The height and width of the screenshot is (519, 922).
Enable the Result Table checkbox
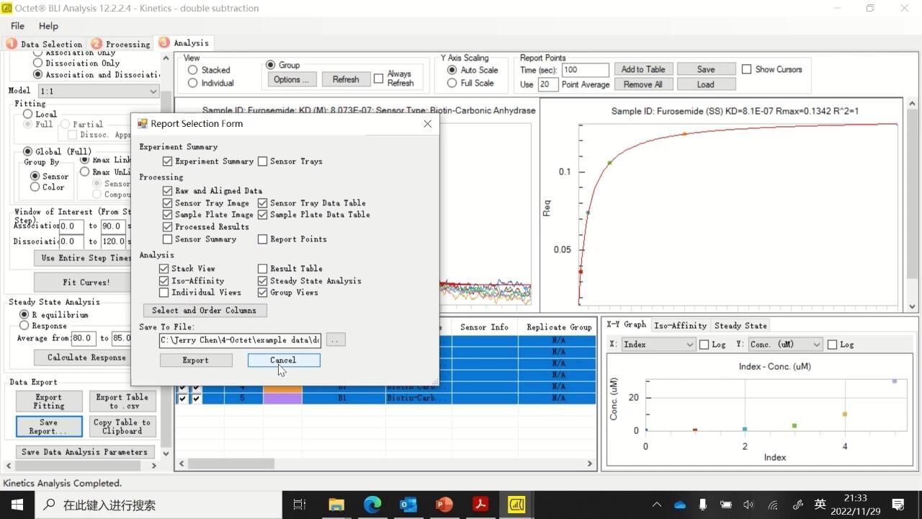click(263, 269)
